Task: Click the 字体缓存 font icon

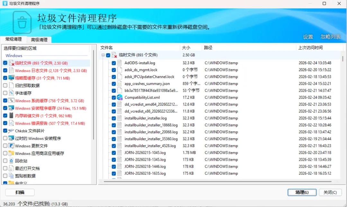Action: (11, 93)
